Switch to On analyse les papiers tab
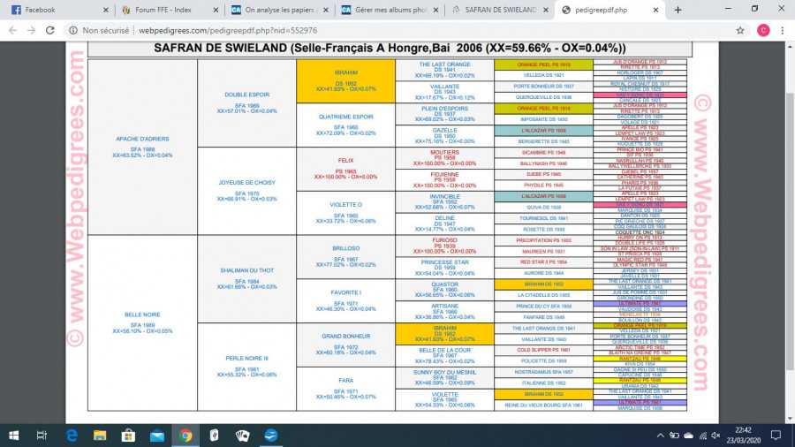This screenshot has width=795, height=447. click(x=278, y=10)
